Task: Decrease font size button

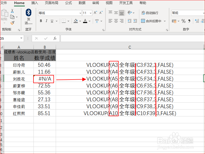Action: click(x=101, y=13)
